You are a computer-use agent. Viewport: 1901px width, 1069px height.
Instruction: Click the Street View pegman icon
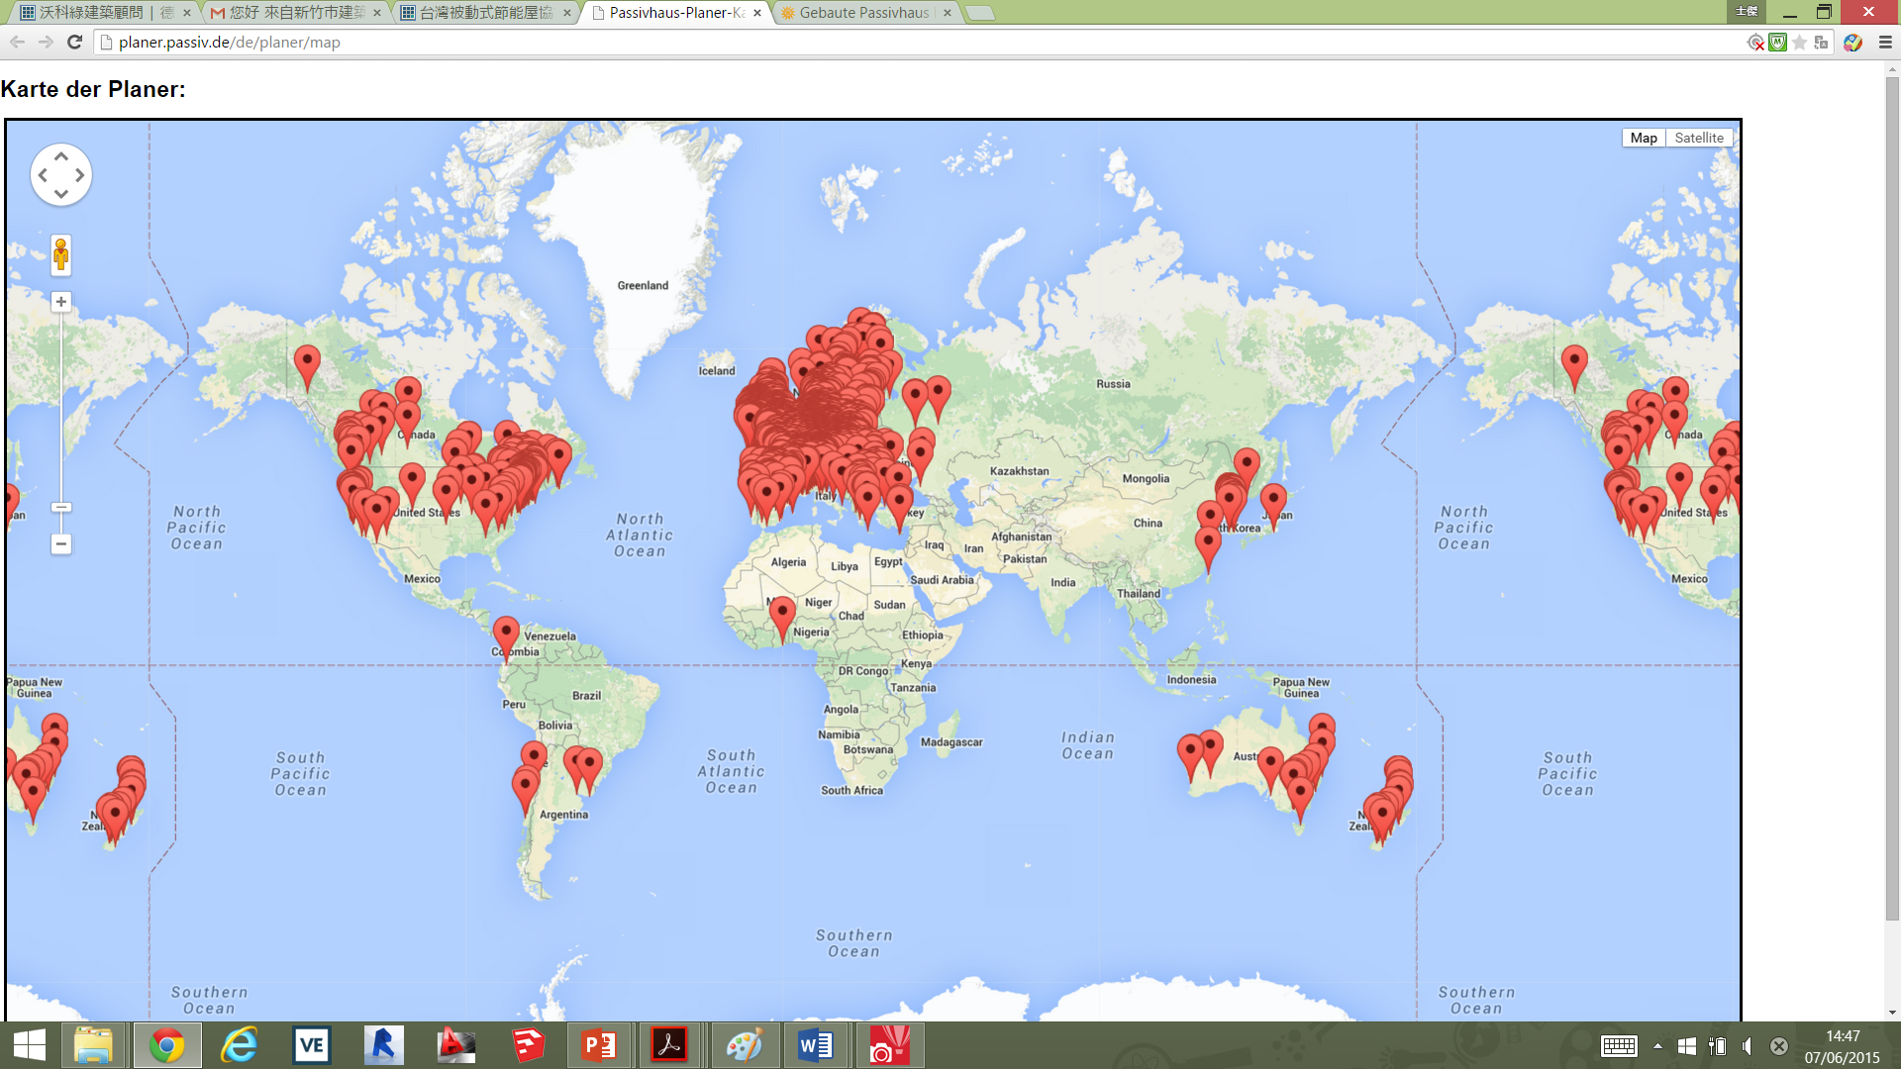click(x=61, y=254)
